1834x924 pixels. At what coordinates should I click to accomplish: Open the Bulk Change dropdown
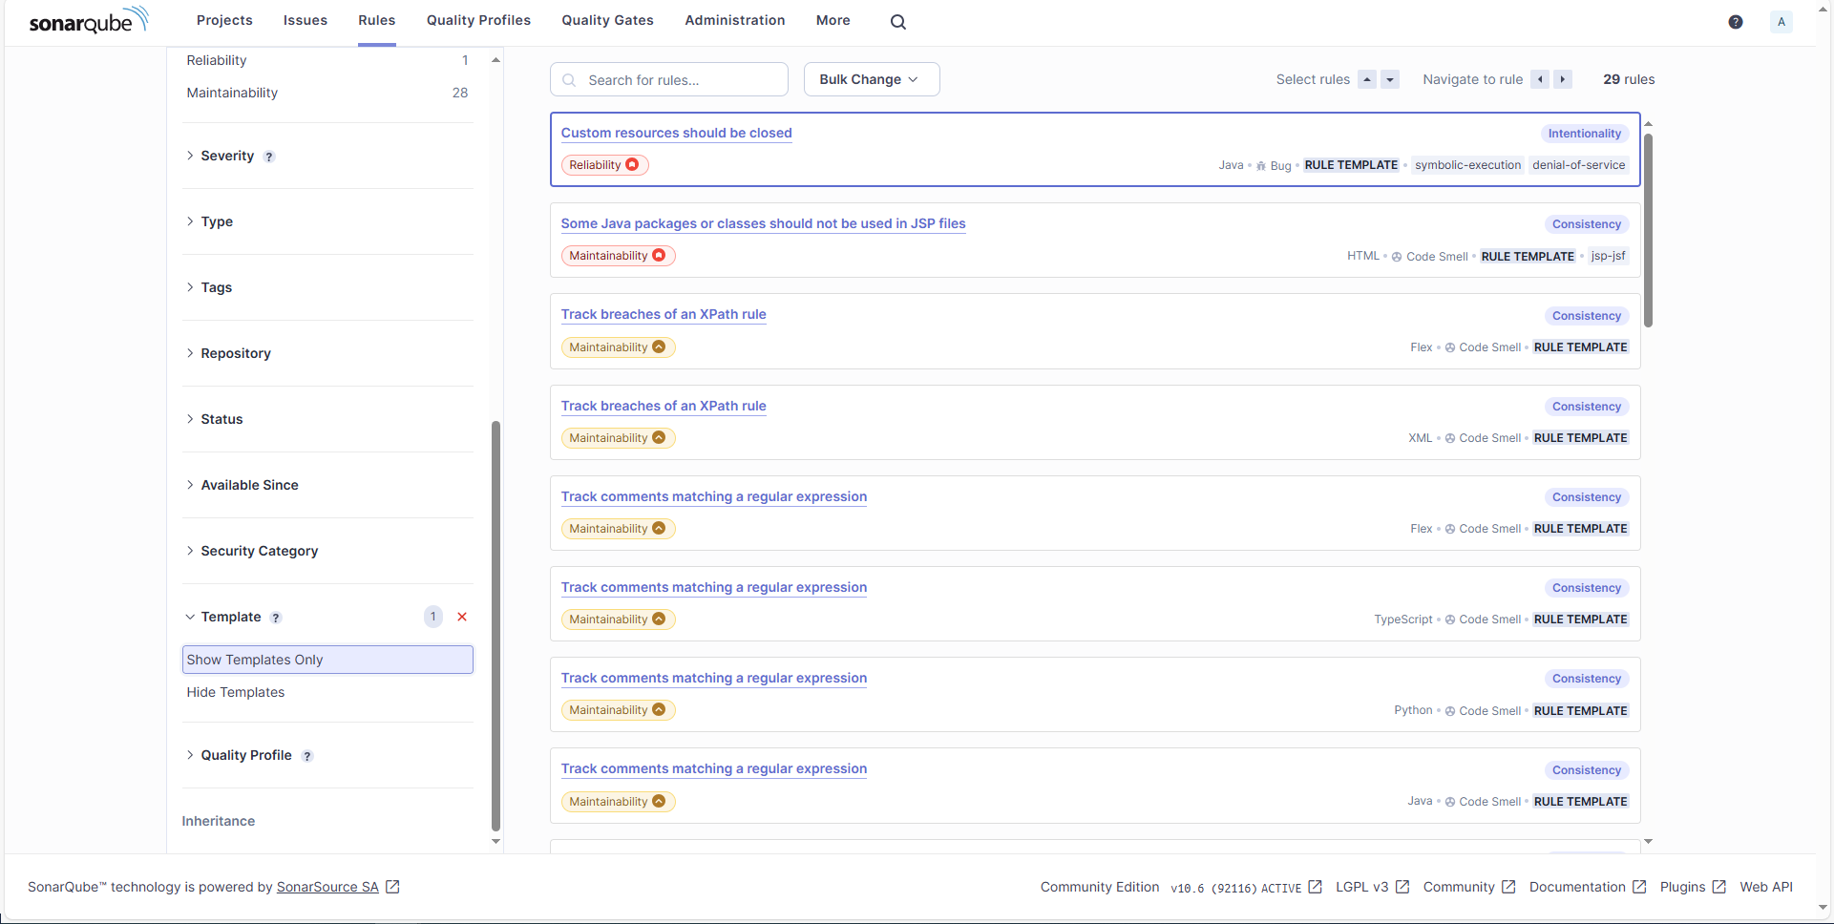pyautogui.click(x=871, y=79)
